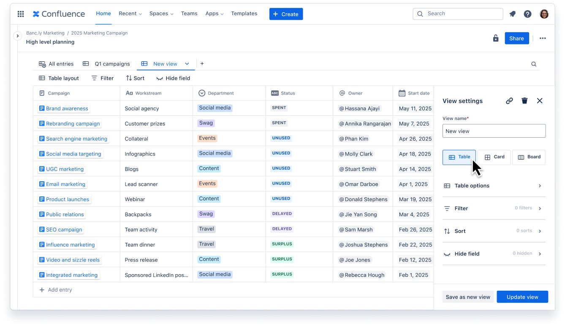Click the database search magnifier icon
Viewport: 565px width, 327px height.
point(534,64)
